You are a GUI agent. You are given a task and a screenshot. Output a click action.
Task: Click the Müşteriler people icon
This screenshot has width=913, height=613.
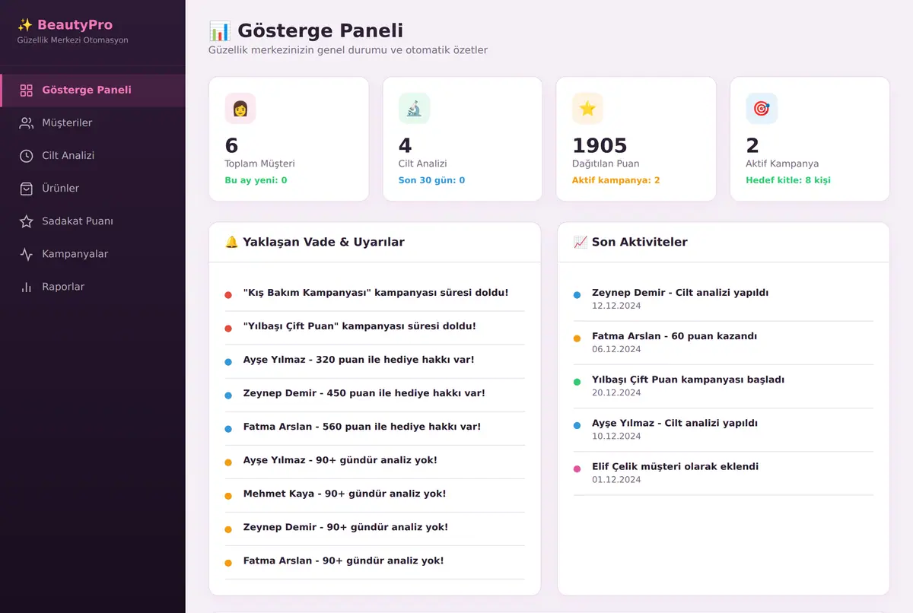click(27, 123)
